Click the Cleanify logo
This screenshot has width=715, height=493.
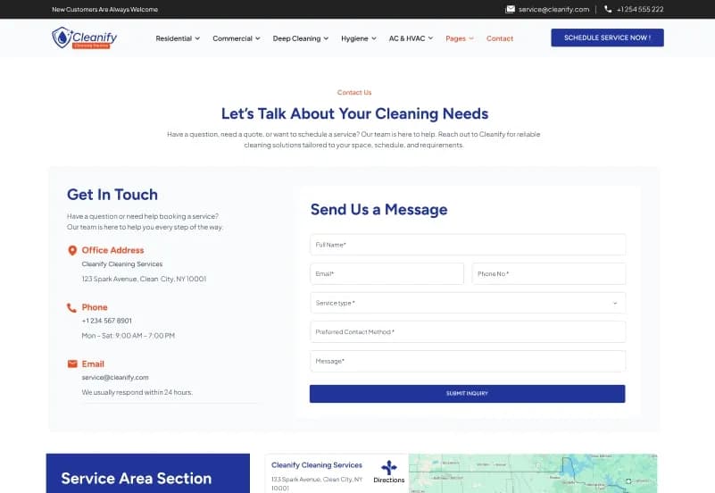click(85, 38)
